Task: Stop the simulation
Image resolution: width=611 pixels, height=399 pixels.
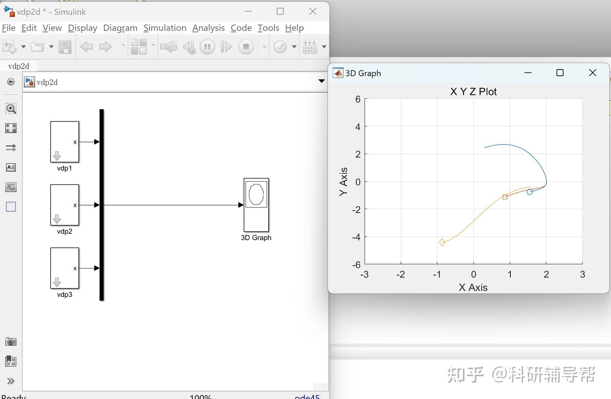Action: tap(246, 47)
